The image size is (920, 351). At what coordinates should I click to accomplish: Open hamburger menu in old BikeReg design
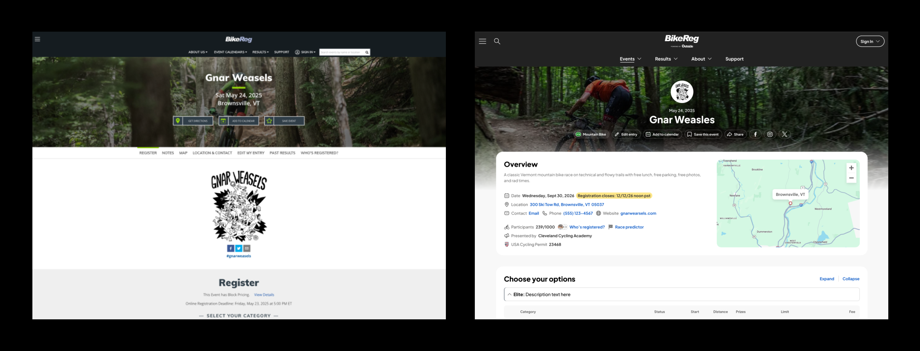pyautogui.click(x=38, y=39)
